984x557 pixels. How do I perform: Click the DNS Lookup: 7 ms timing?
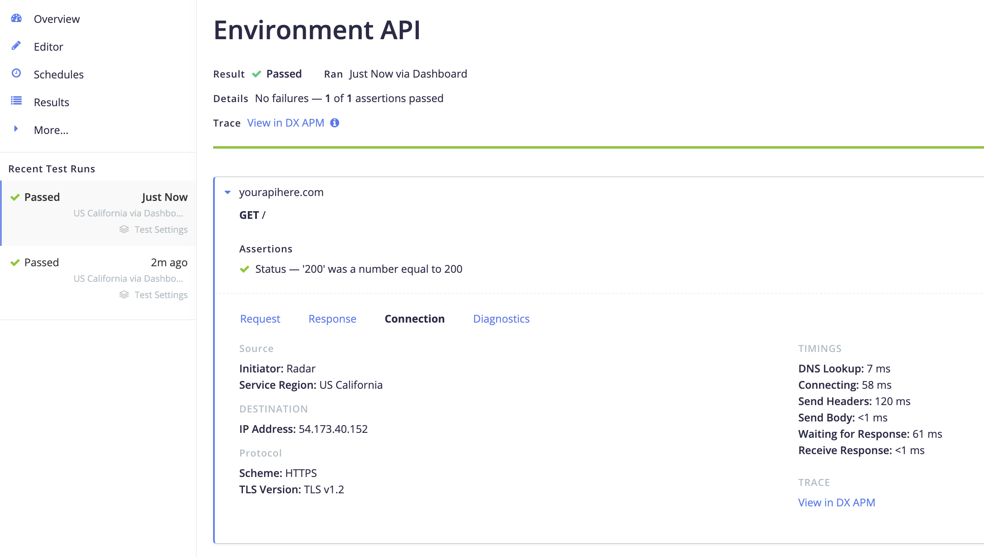(844, 369)
